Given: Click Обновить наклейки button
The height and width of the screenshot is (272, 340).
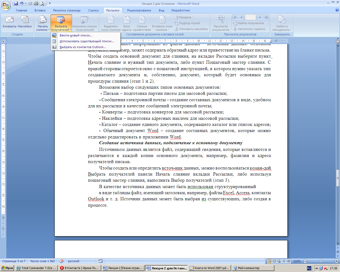Looking at the screenshot, I should (191, 29).
